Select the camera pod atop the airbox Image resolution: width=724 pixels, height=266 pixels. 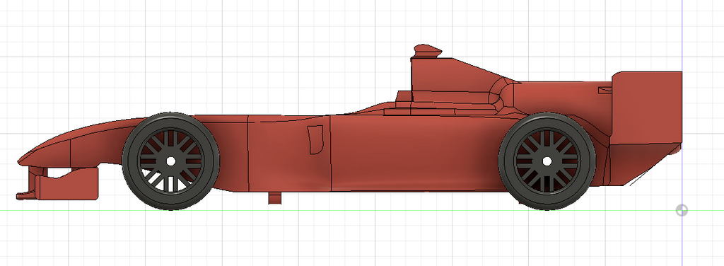pos(428,50)
